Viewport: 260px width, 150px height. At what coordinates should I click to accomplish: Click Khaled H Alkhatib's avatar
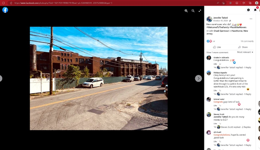coord(209,58)
